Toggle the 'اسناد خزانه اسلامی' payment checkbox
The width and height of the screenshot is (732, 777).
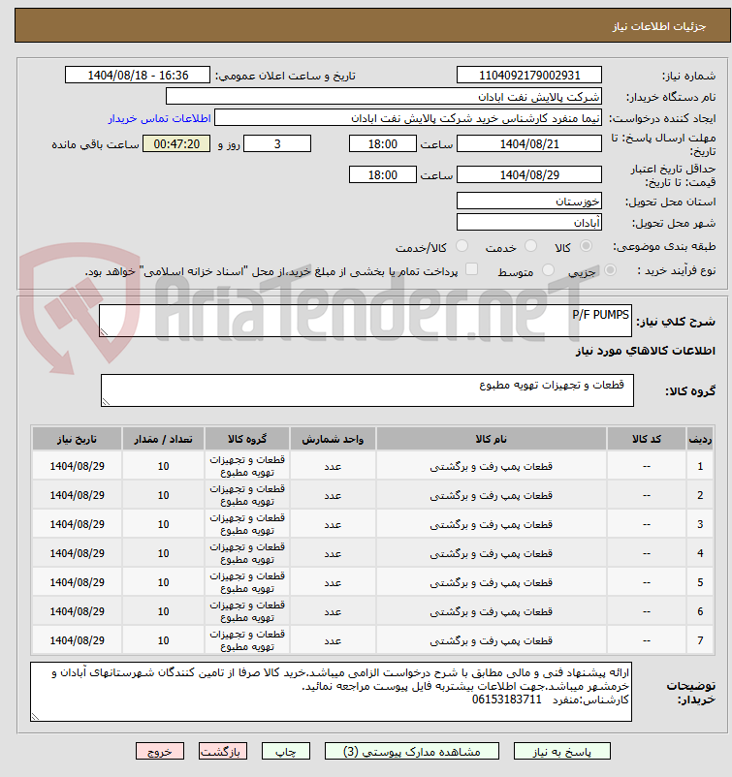coord(472,270)
